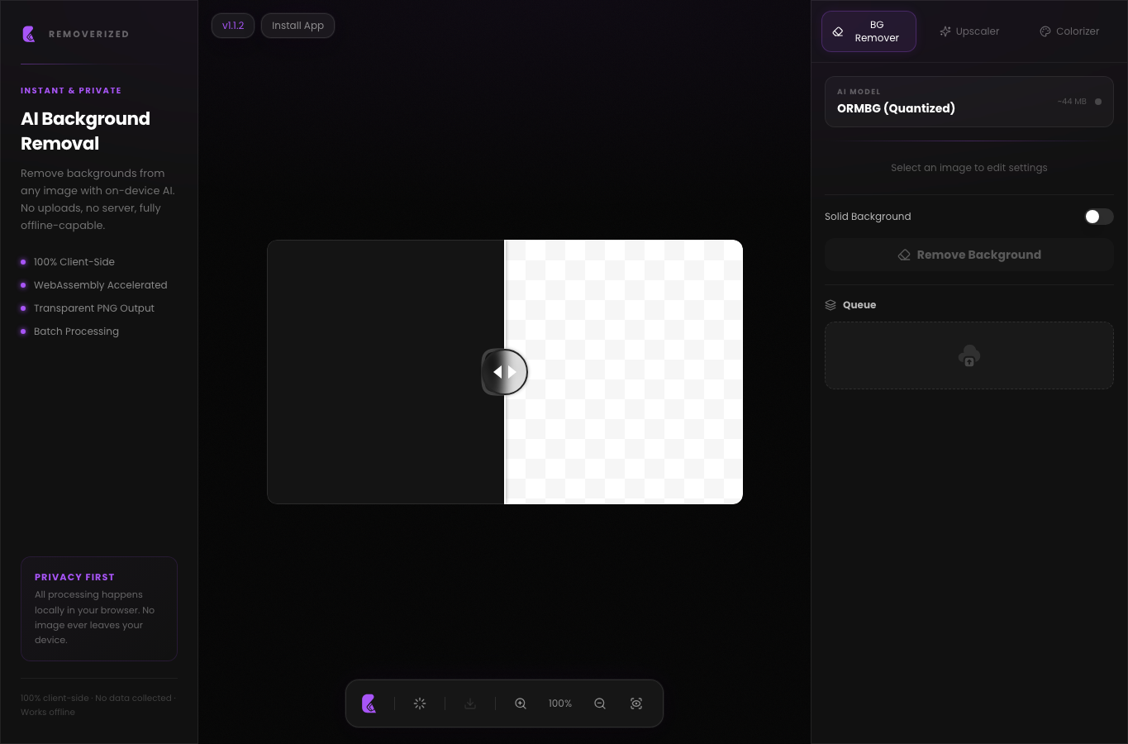This screenshot has height=744, width=1128.
Task: Click the download icon in the bottom toolbar
Action: [470, 703]
